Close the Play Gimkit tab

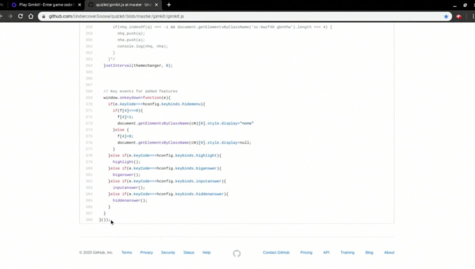coord(80,5)
